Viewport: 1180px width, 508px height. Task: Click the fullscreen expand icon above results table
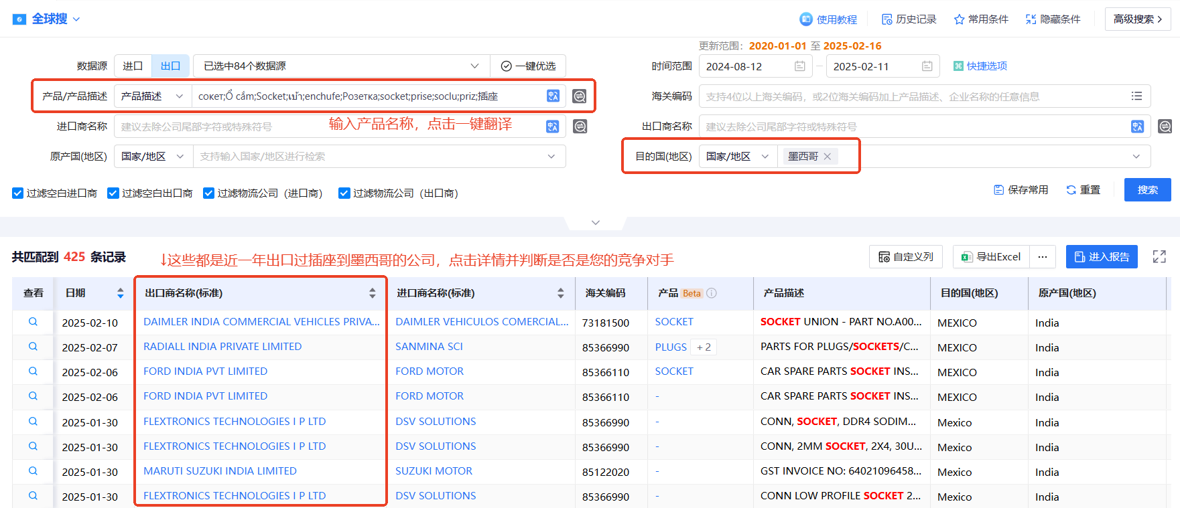(1159, 257)
